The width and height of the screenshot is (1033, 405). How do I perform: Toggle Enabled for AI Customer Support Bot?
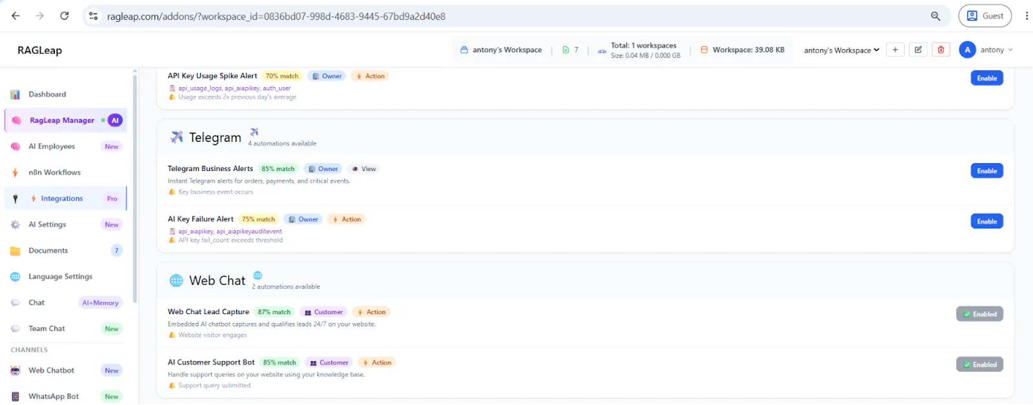pos(979,364)
